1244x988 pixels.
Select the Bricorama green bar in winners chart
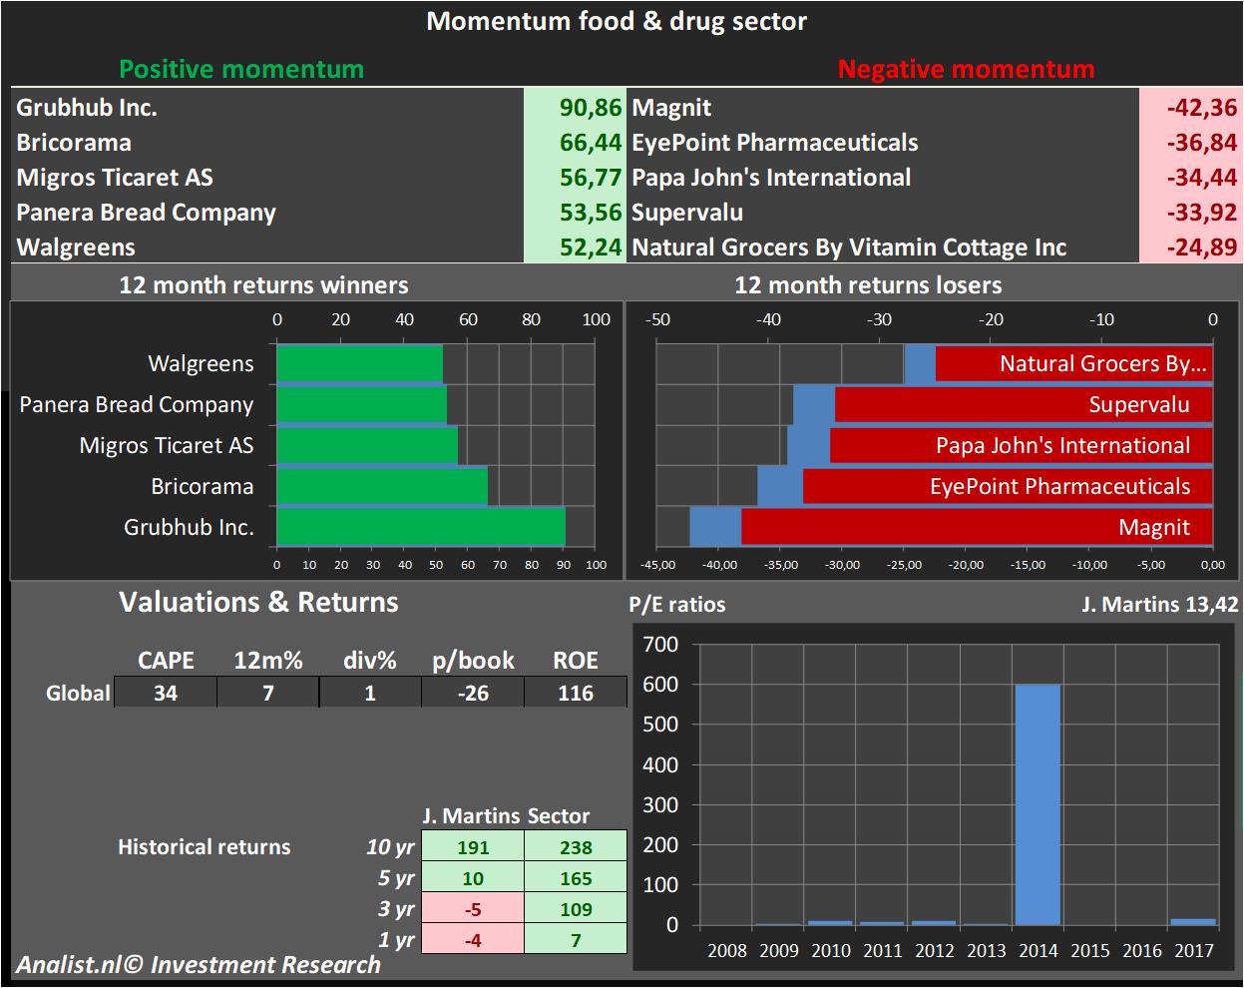381,486
